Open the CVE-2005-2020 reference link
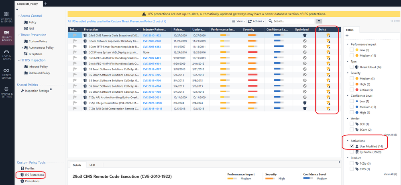 (x=151, y=41)
